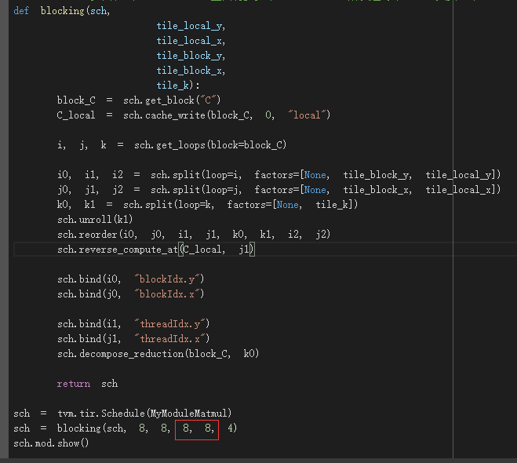Click the 'def blocking(sch,' function definition line
Screen dimensions: 517x463
(62, 11)
